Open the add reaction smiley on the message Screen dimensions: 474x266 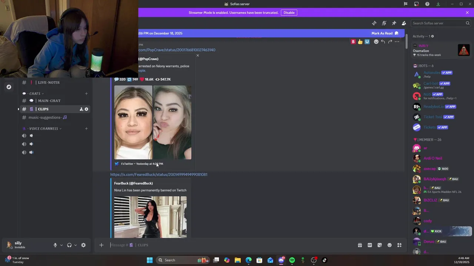pos(376,42)
